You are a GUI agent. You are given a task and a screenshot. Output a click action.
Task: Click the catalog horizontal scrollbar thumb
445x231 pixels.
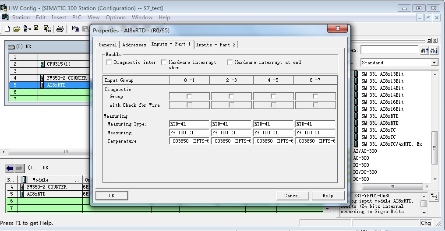392,186
